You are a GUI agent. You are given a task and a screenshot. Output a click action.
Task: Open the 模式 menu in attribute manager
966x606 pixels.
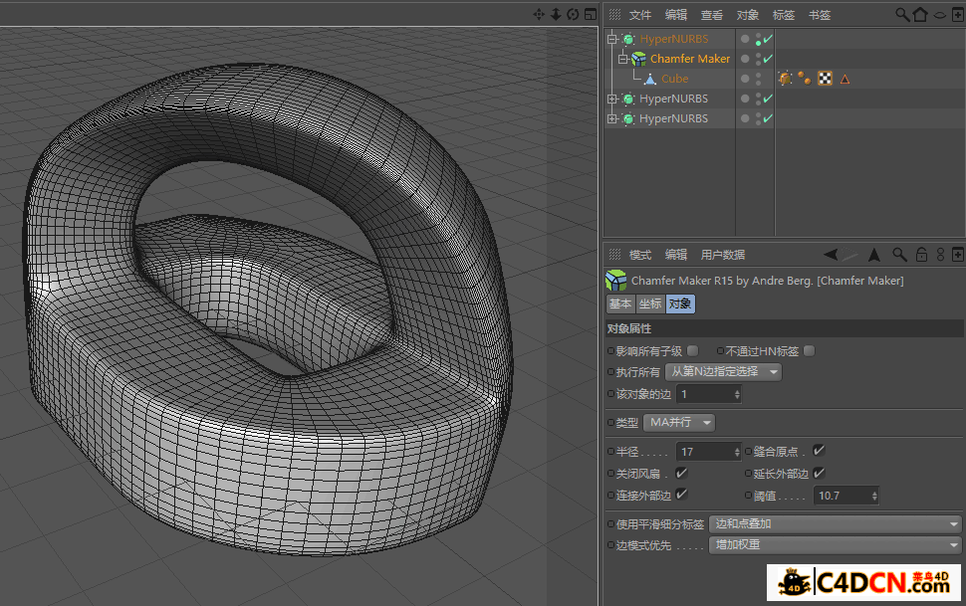click(x=639, y=255)
